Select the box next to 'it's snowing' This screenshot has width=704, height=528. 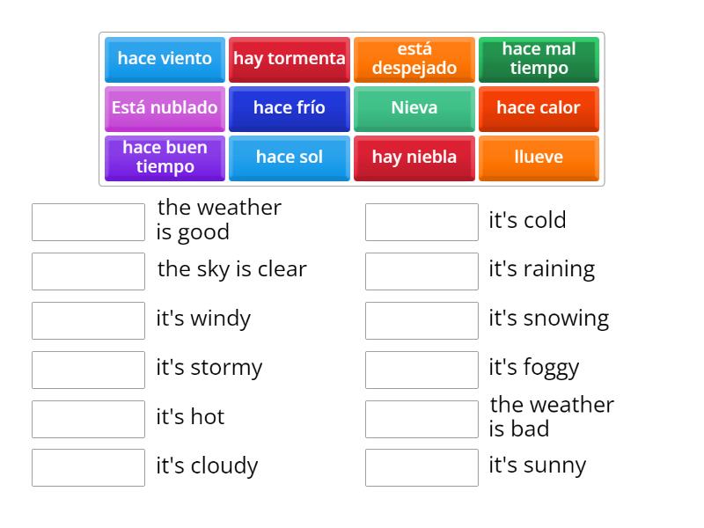[x=422, y=320]
